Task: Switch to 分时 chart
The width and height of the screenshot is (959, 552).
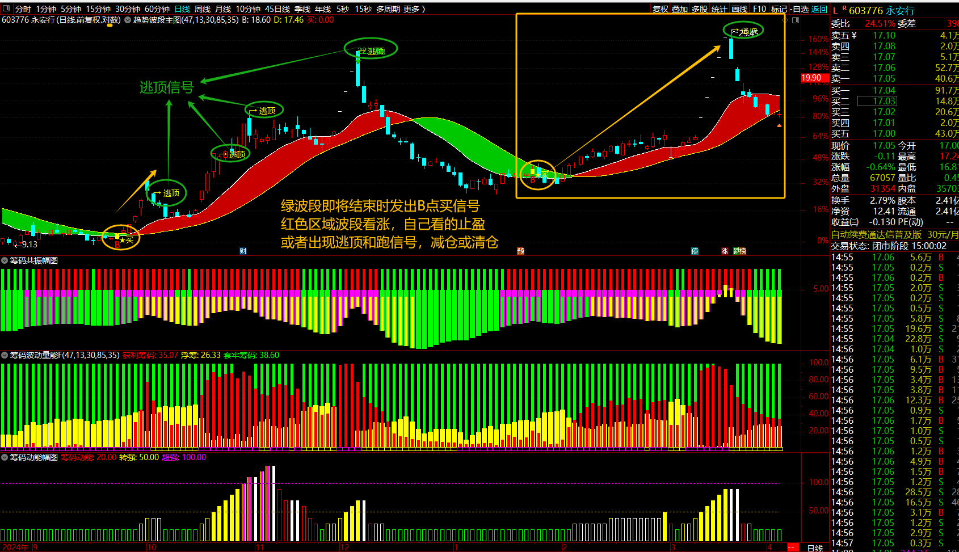Action: pyautogui.click(x=23, y=9)
